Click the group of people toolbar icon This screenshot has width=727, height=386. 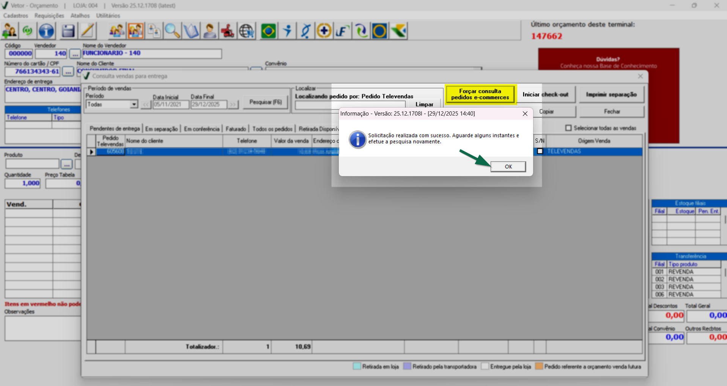pos(117,31)
